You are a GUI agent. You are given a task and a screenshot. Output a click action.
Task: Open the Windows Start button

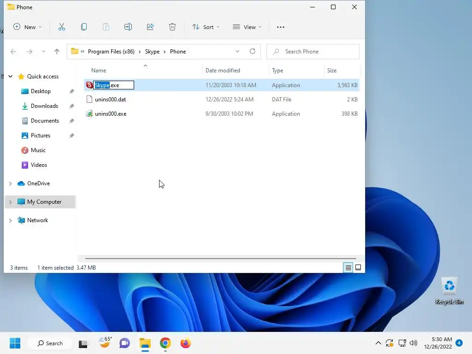pyautogui.click(x=15, y=343)
